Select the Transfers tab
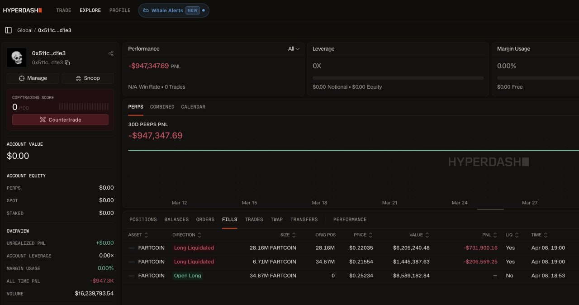The height and width of the screenshot is (305, 579). pyautogui.click(x=304, y=219)
